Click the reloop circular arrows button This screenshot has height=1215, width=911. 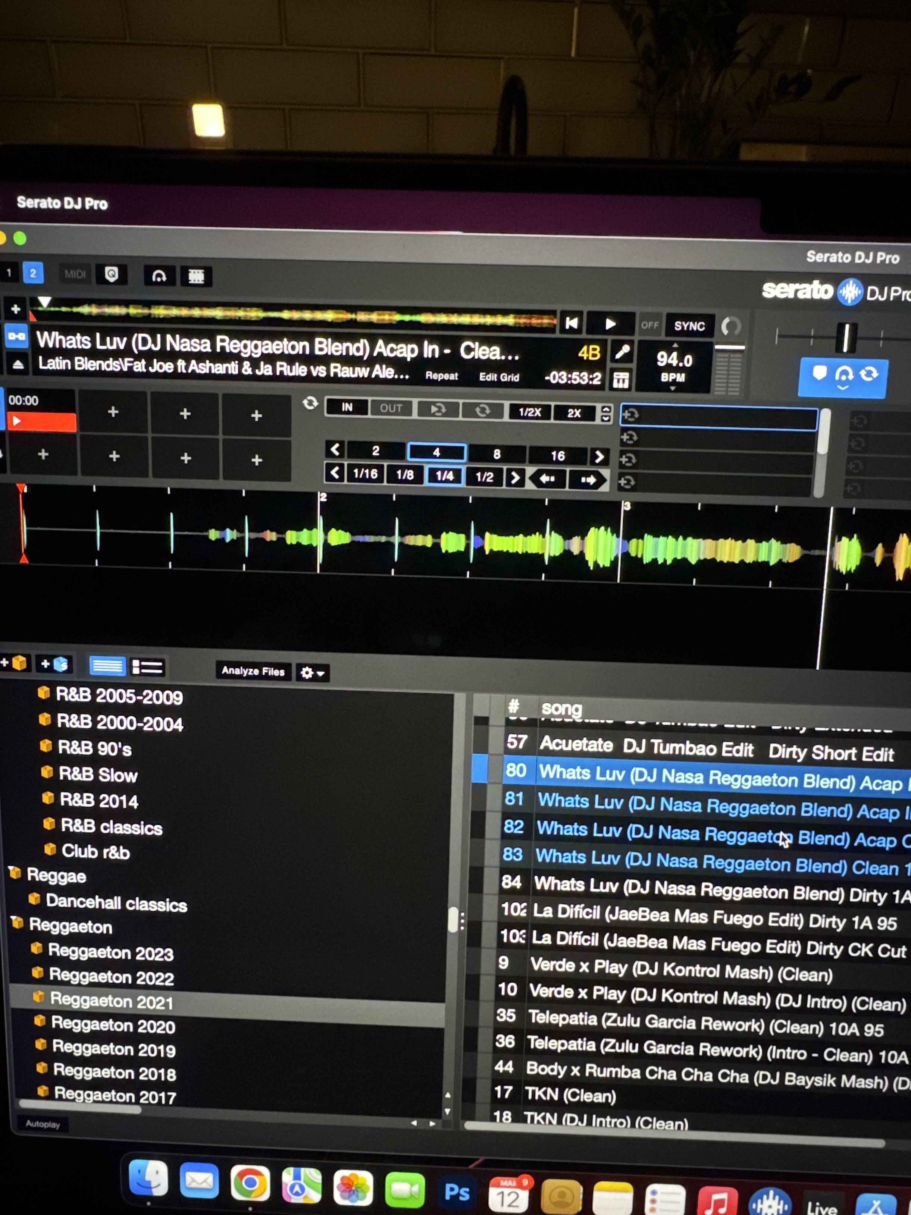[x=483, y=411]
